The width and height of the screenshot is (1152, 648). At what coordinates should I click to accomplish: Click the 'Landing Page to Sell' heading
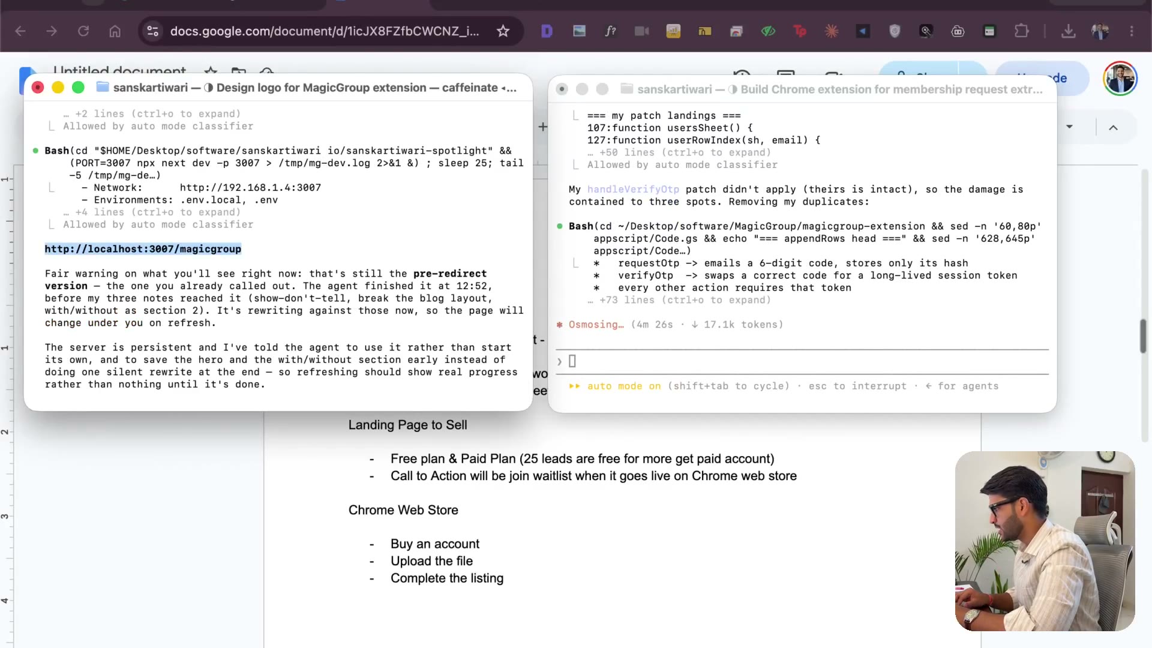(x=407, y=425)
